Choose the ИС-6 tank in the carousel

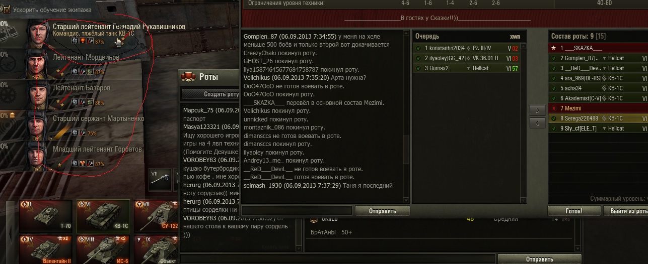coord(103,249)
